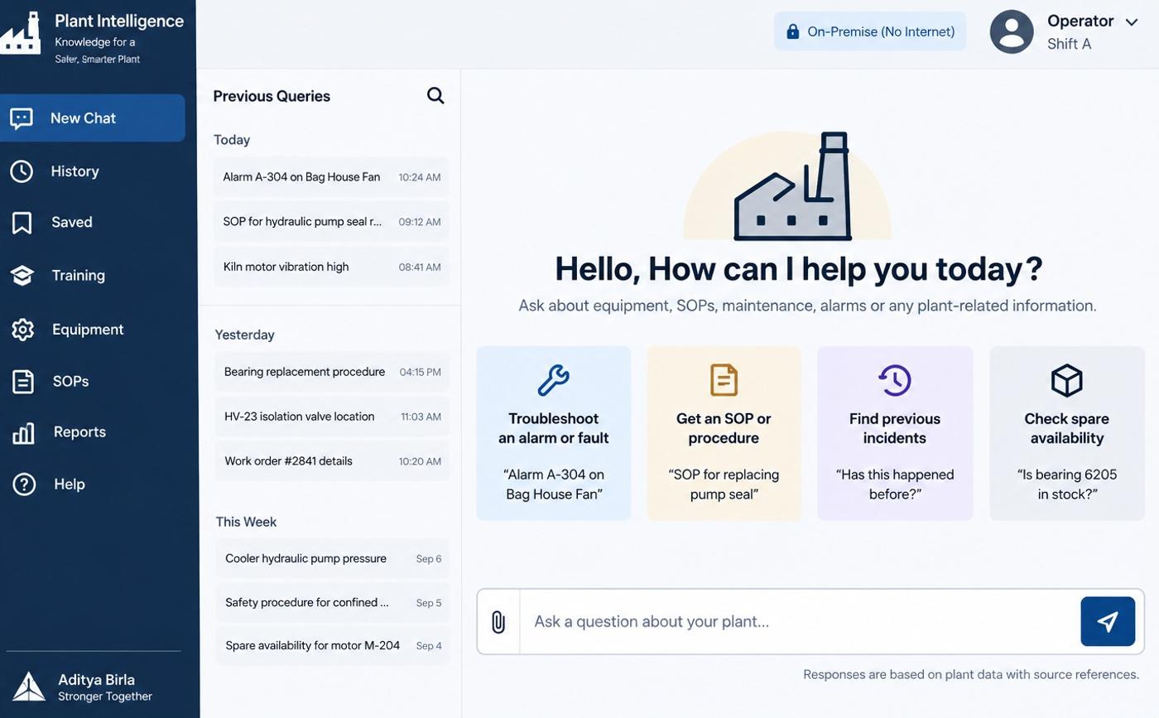
Task: Click the orange SOP document icon
Action: (x=724, y=380)
